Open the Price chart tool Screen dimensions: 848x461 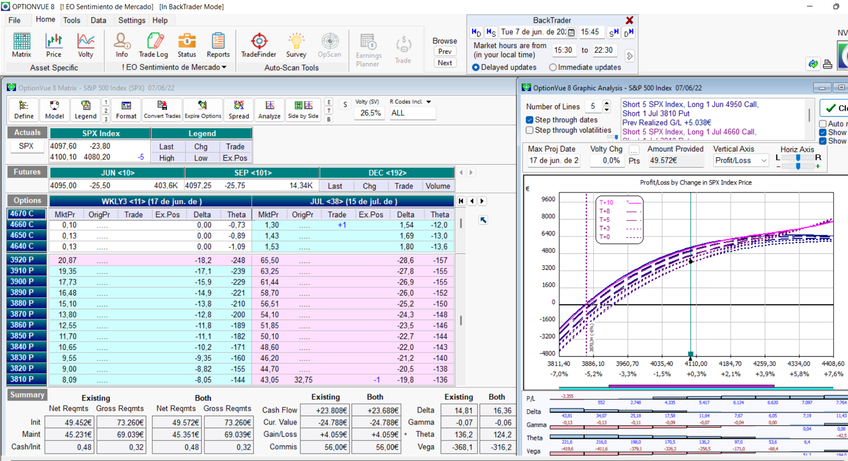click(x=54, y=45)
